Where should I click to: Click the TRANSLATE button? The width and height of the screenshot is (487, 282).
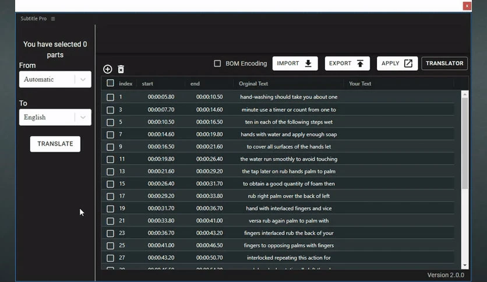(55, 144)
